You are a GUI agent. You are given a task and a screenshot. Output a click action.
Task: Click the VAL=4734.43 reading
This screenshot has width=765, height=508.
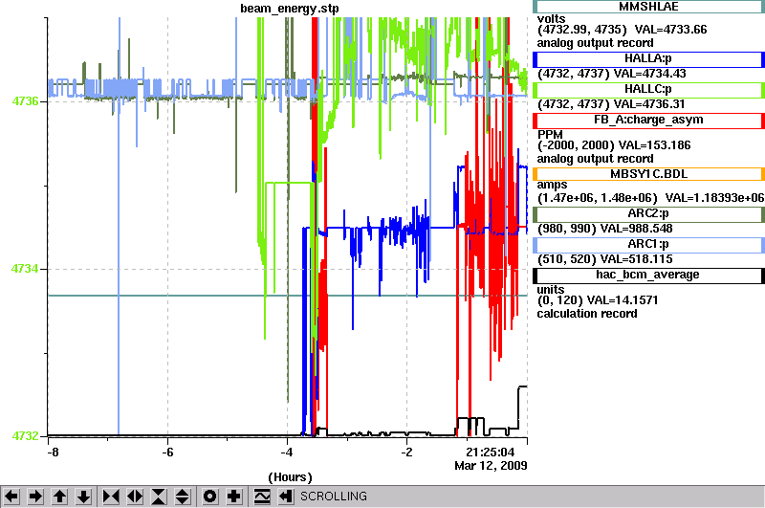tap(650, 74)
